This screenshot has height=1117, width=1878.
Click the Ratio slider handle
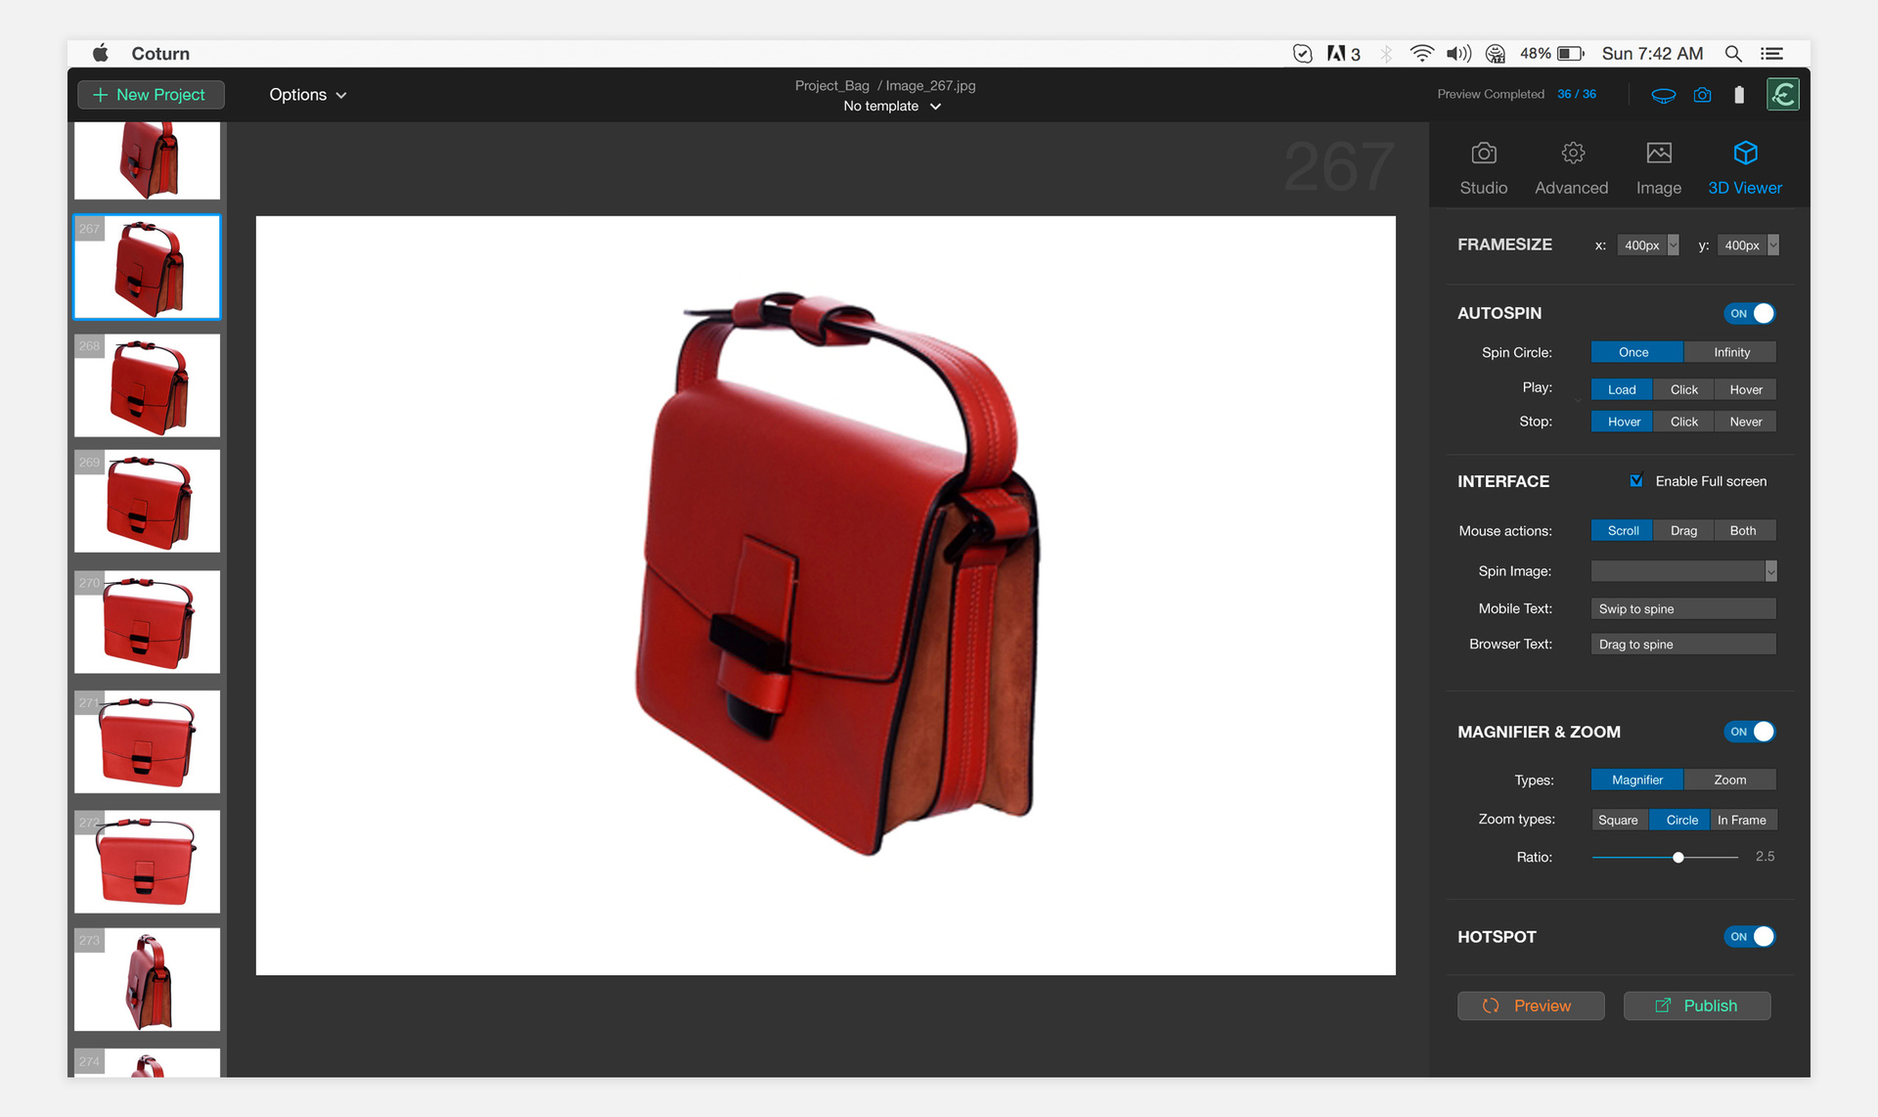(1678, 858)
